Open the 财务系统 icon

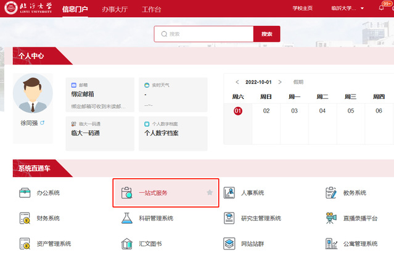click(x=25, y=218)
